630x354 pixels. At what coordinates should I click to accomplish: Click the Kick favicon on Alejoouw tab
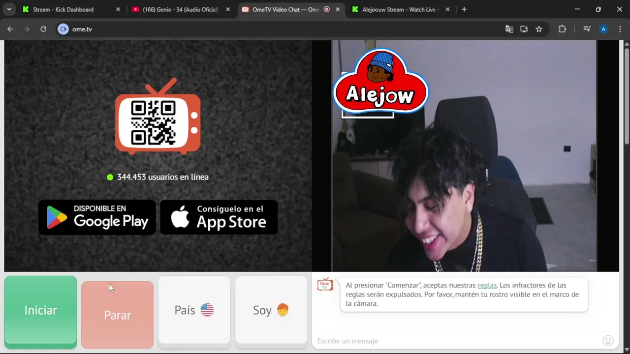355,9
